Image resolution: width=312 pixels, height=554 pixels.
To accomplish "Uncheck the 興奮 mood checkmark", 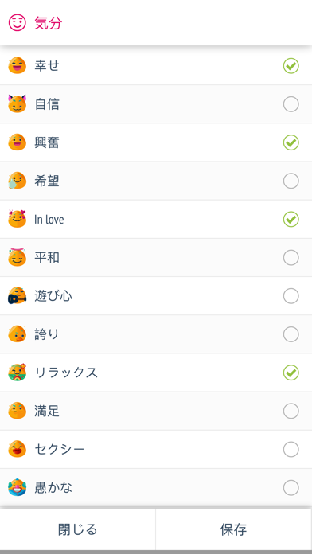I will tap(291, 142).
